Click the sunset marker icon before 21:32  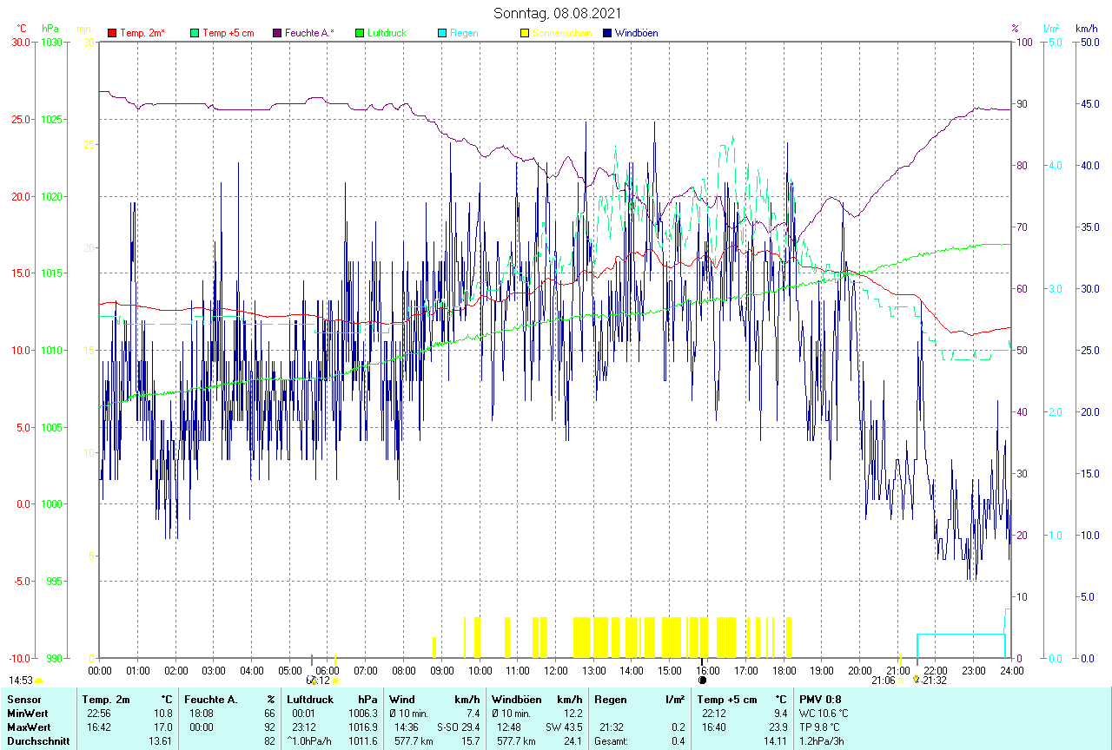click(916, 681)
